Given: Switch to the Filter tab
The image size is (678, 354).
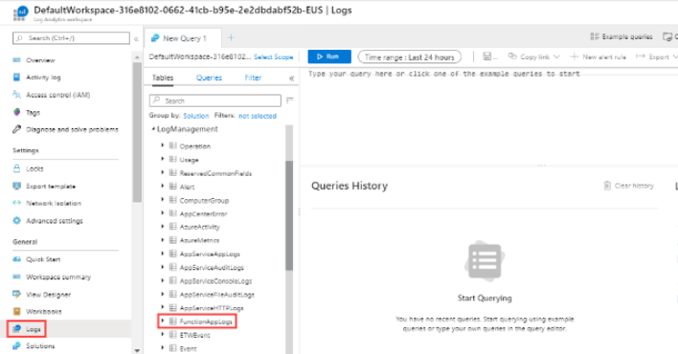Looking at the screenshot, I should (253, 77).
